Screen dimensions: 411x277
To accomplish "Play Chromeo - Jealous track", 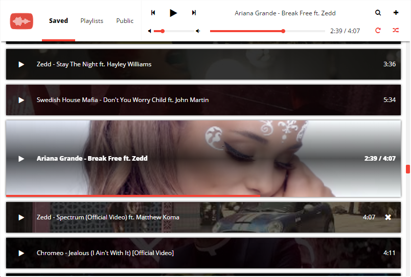I will coord(21,253).
